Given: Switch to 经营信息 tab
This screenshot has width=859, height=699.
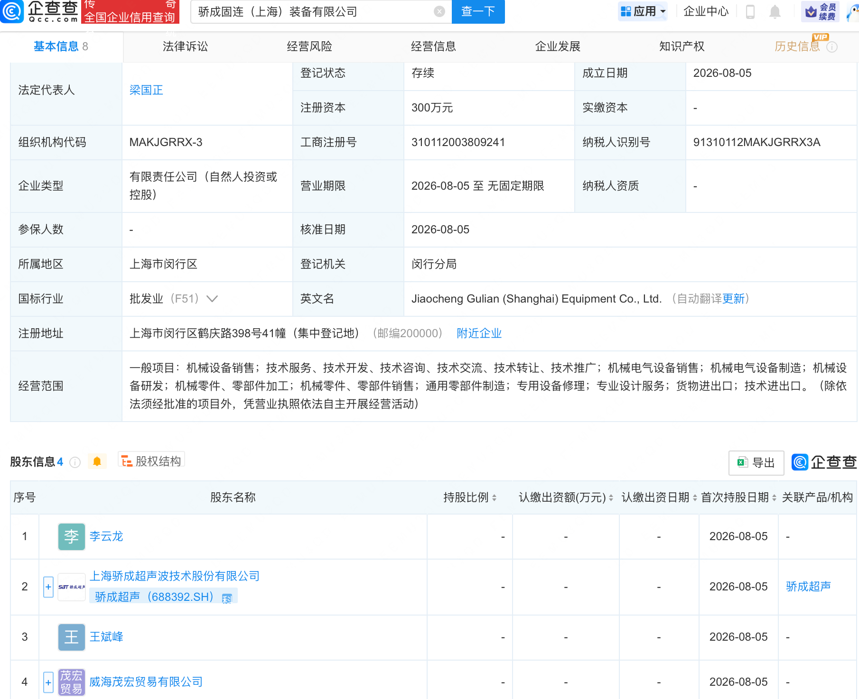Looking at the screenshot, I should coord(433,46).
